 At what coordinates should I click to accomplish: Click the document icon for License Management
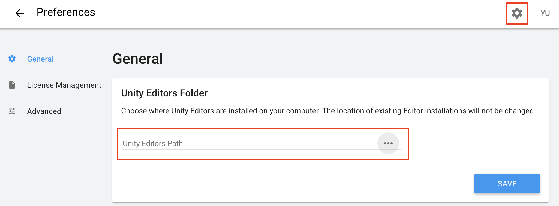[12, 85]
